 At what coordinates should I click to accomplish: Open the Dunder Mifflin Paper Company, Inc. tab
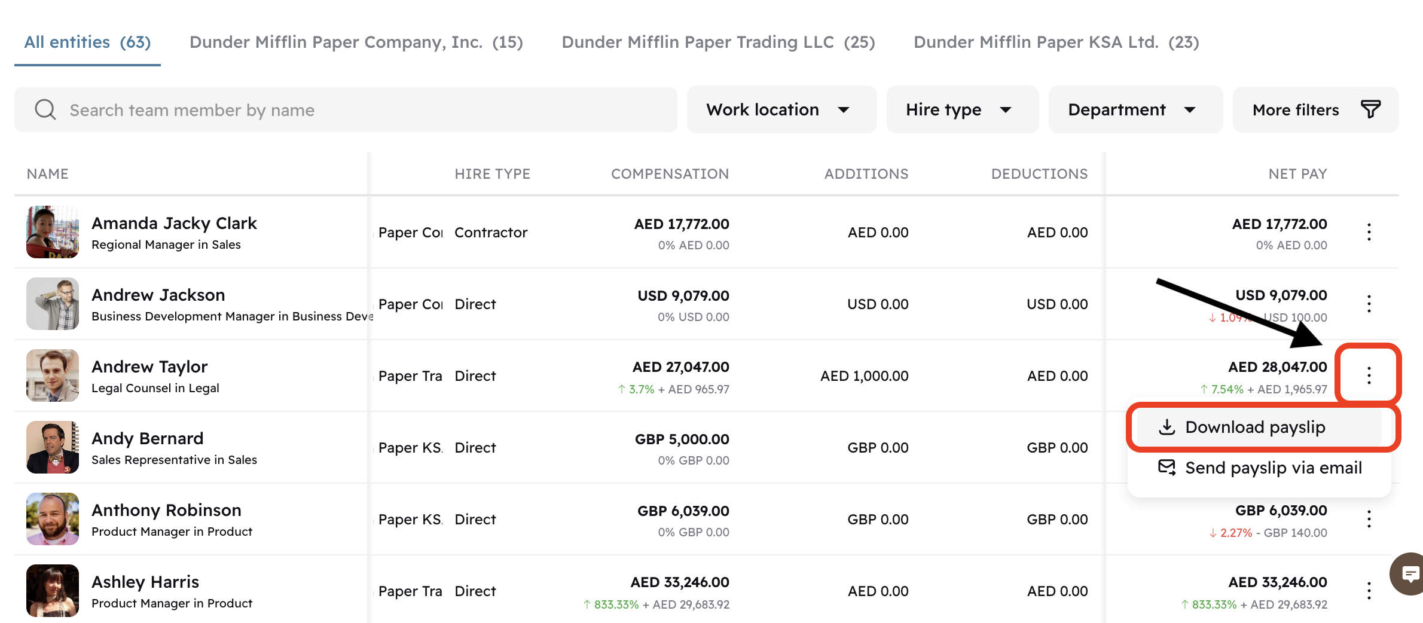[356, 42]
